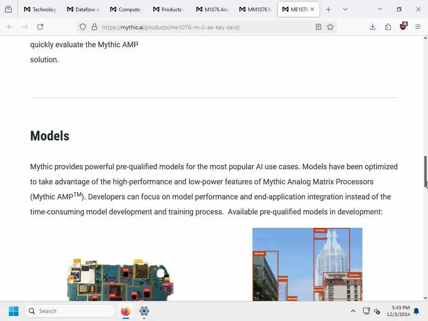
Task: Click the Models heading
Action: pyautogui.click(x=50, y=136)
